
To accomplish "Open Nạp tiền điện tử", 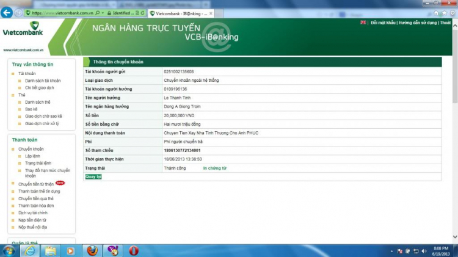I will pyautogui.click(x=32, y=220).
